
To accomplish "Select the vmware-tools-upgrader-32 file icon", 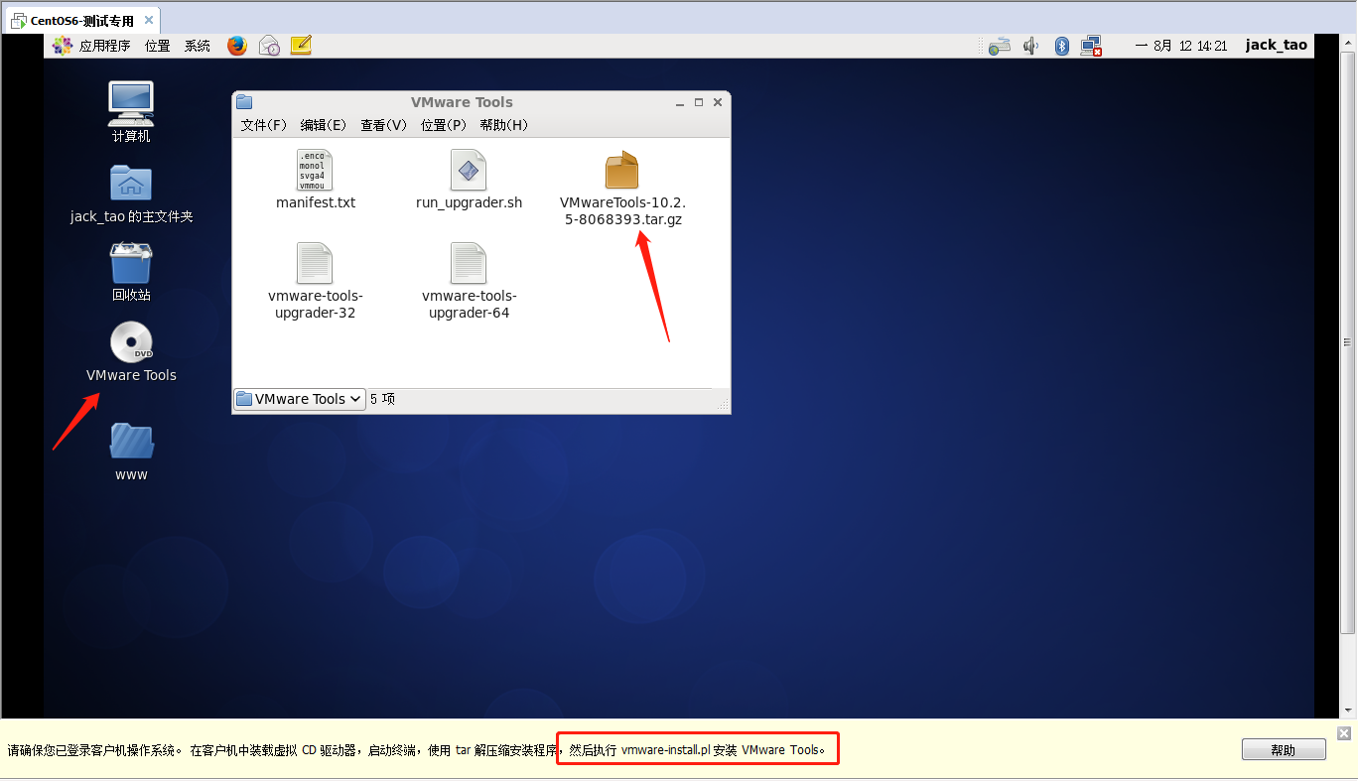I will [315, 263].
